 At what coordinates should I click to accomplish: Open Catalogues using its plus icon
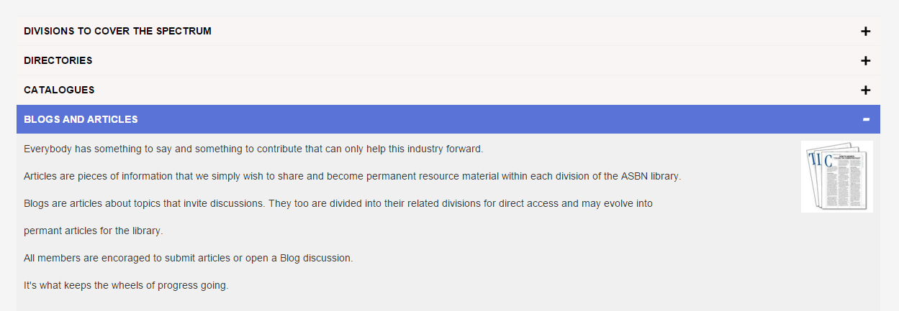865,90
